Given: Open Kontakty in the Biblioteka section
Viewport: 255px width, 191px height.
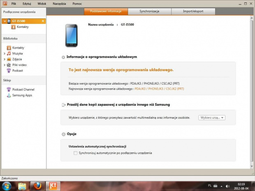Looking at the screenshot, I should coord(18,48).
